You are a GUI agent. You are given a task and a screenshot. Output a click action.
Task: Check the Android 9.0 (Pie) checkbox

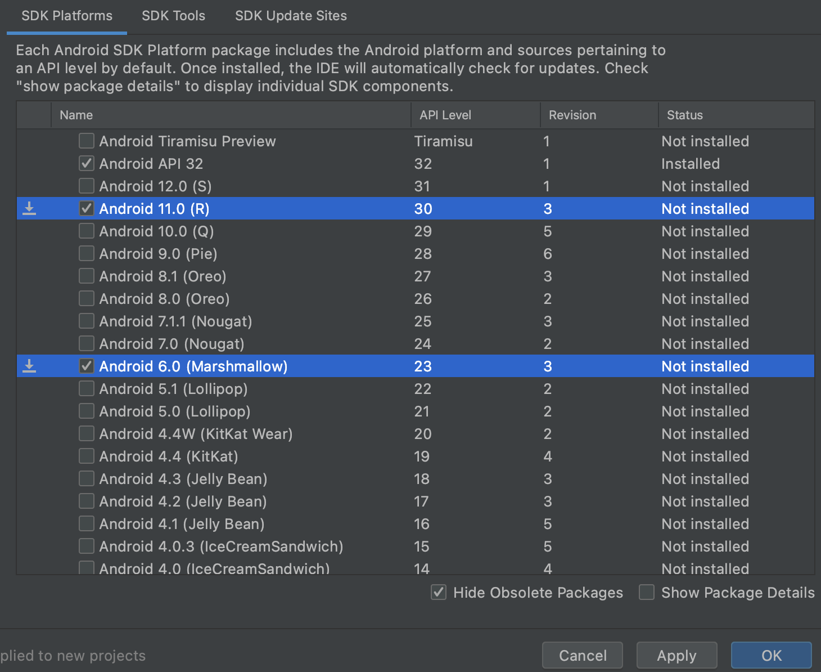point(87,253)
